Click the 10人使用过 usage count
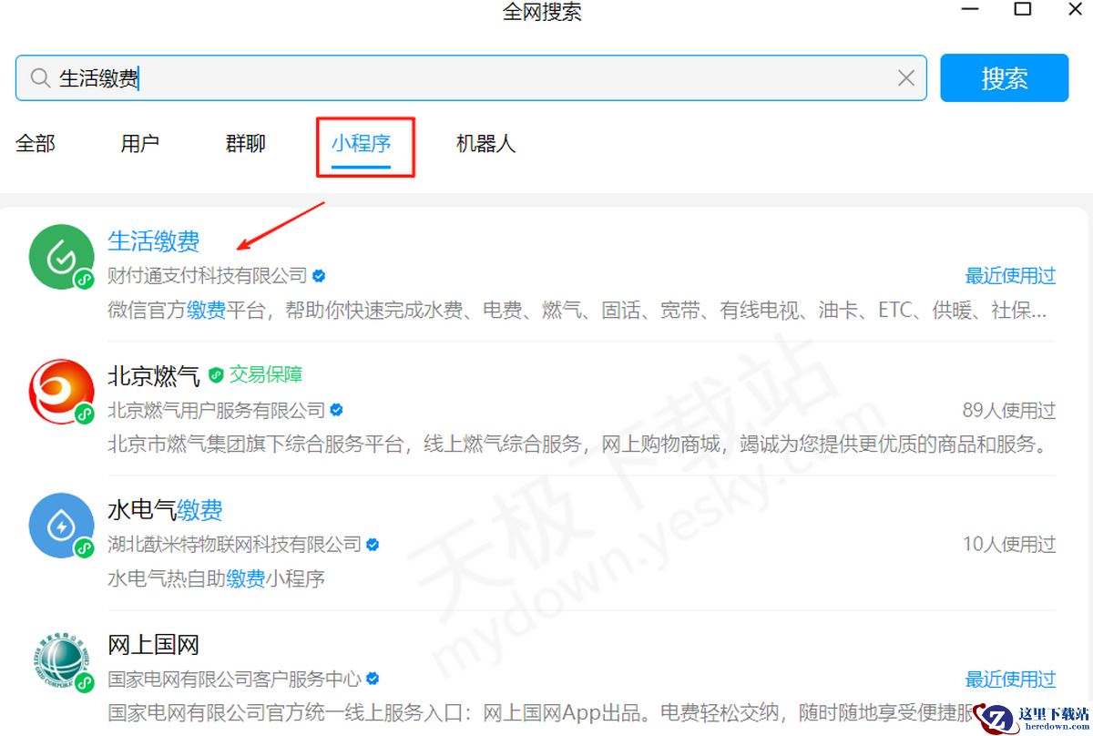Viewport: 1093px width, 736px height. pyautogui.click(x=1009, y=545)
